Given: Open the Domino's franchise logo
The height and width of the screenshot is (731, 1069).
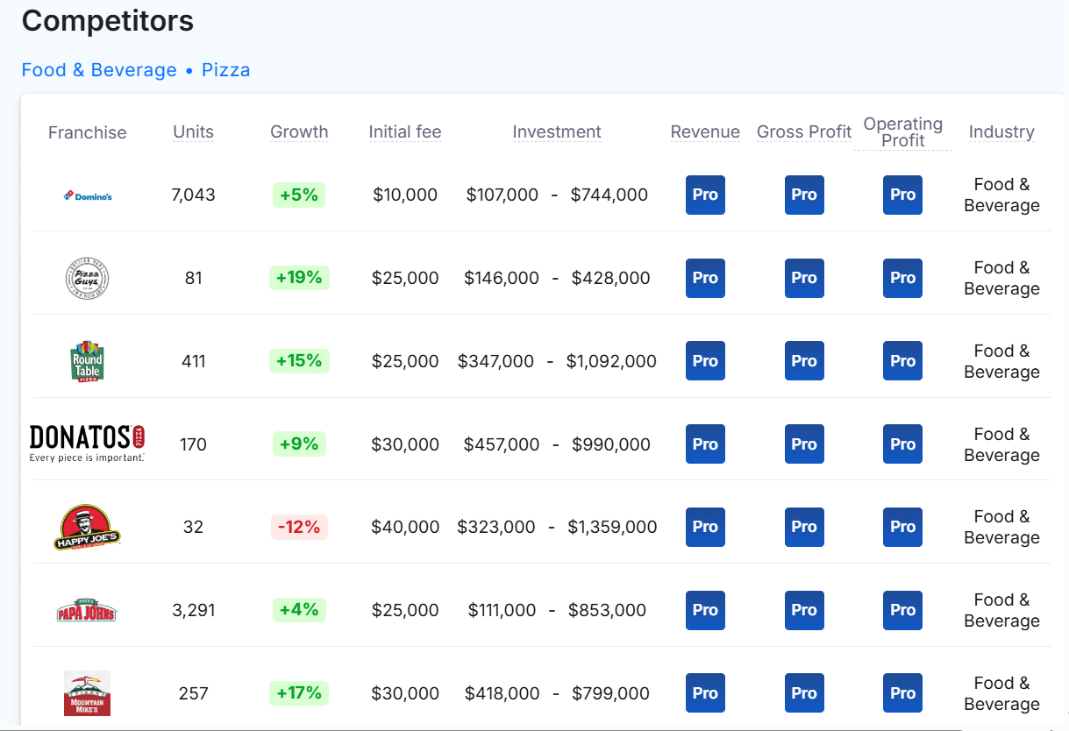Looking at the screenshot, I should pos(88,195).
